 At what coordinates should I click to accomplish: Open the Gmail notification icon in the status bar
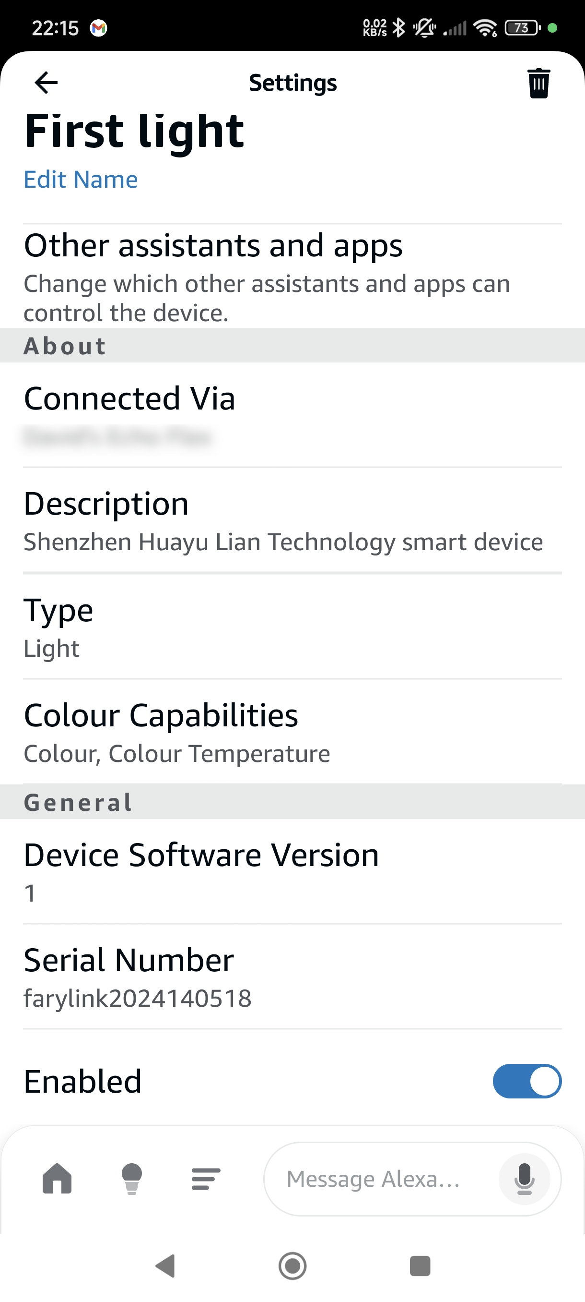98,28
